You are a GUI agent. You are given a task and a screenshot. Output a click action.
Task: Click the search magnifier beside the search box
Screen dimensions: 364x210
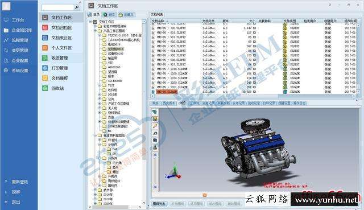point(77,7)
